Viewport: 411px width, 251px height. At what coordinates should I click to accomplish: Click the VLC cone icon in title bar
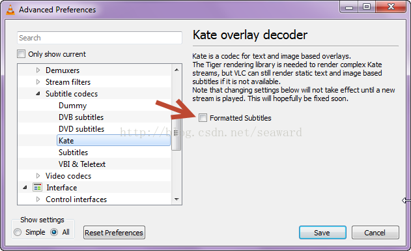click(10, 9)
